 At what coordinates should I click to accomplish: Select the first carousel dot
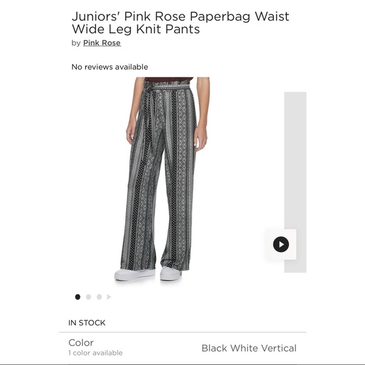point(77,297)
